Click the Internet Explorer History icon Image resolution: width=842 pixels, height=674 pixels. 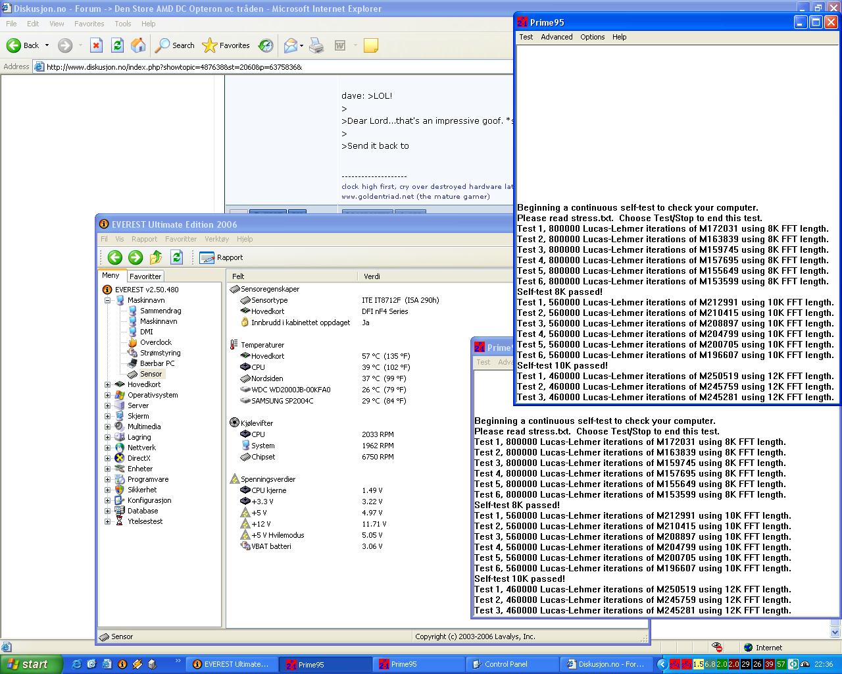266,45
